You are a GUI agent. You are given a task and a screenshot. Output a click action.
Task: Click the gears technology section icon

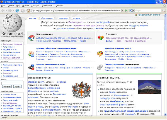click(x=100, y=67)
